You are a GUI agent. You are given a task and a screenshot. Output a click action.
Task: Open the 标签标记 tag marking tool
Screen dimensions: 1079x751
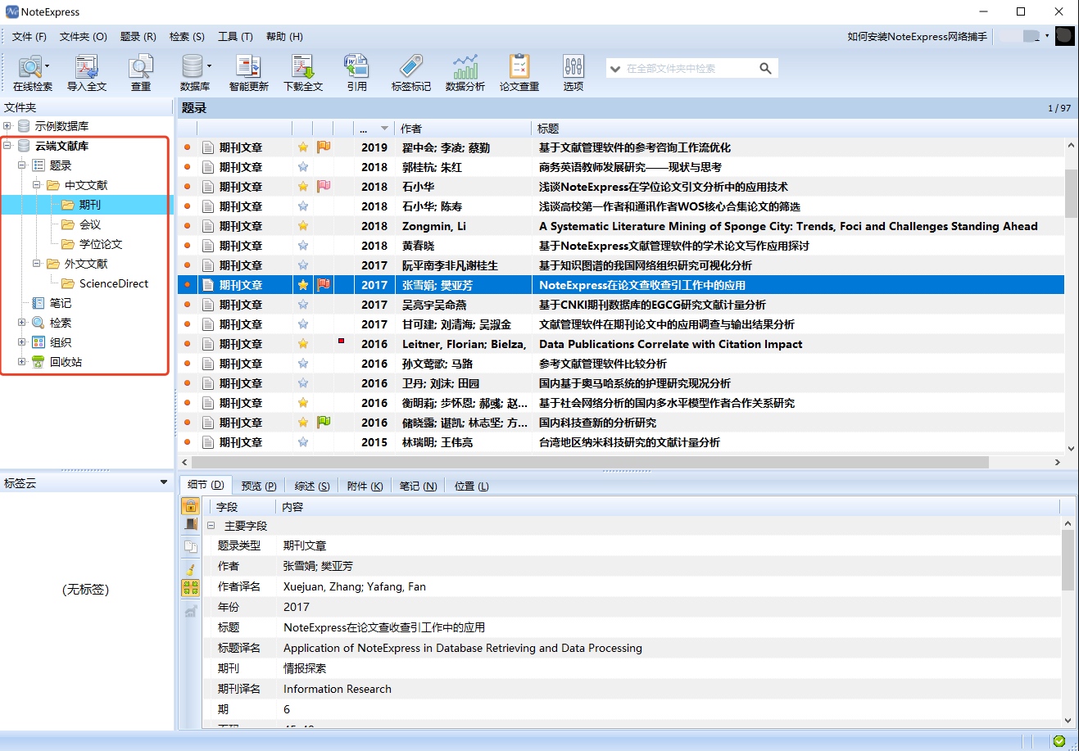click(410, 73)
